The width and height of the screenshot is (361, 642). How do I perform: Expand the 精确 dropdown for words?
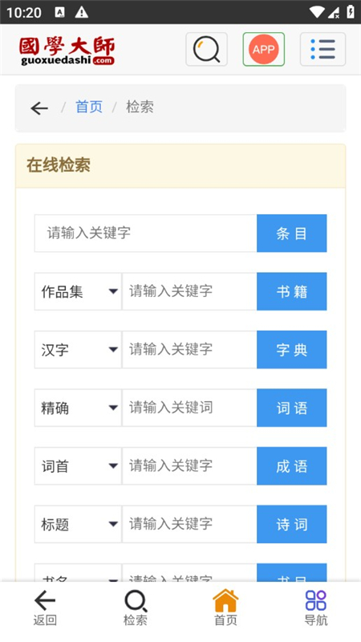pos(78,408)
